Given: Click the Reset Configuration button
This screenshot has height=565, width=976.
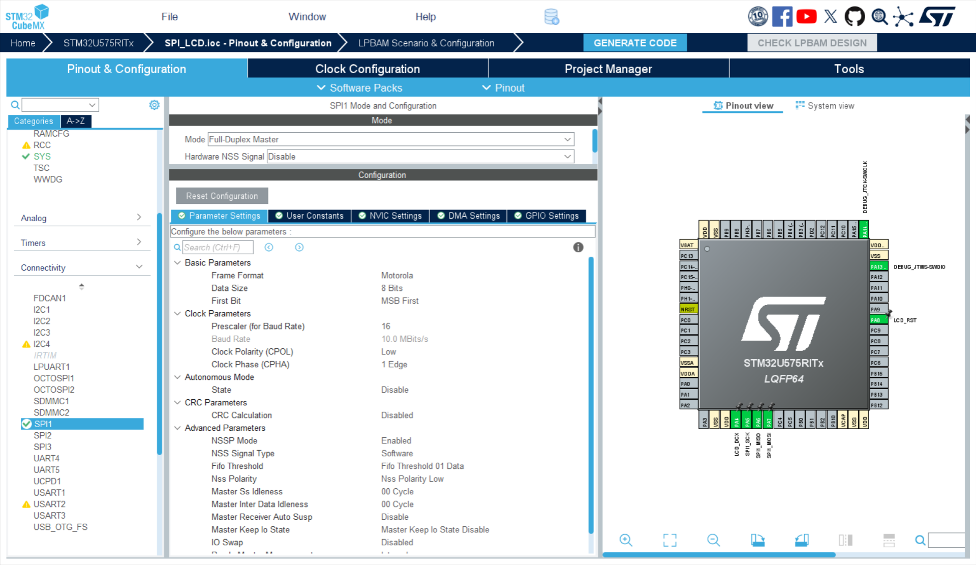Looking at the screenshot, I should pyautogui.click(x=222, y=196).
